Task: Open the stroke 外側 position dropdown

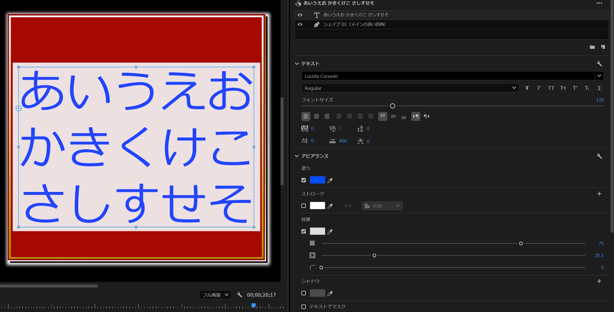Action: click(x=382, y=206)
